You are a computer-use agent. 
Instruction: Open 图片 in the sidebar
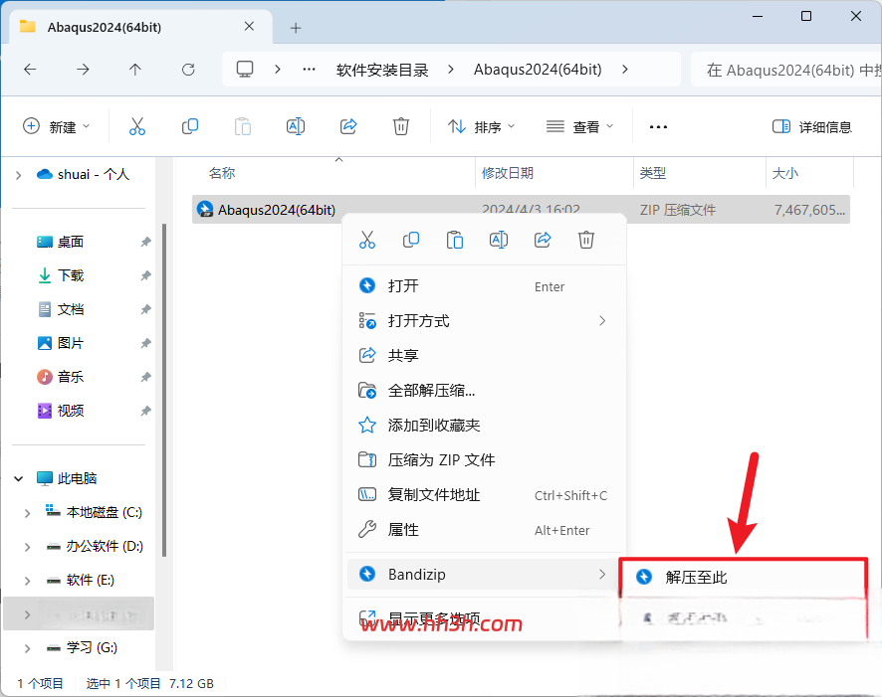point(71,343)
